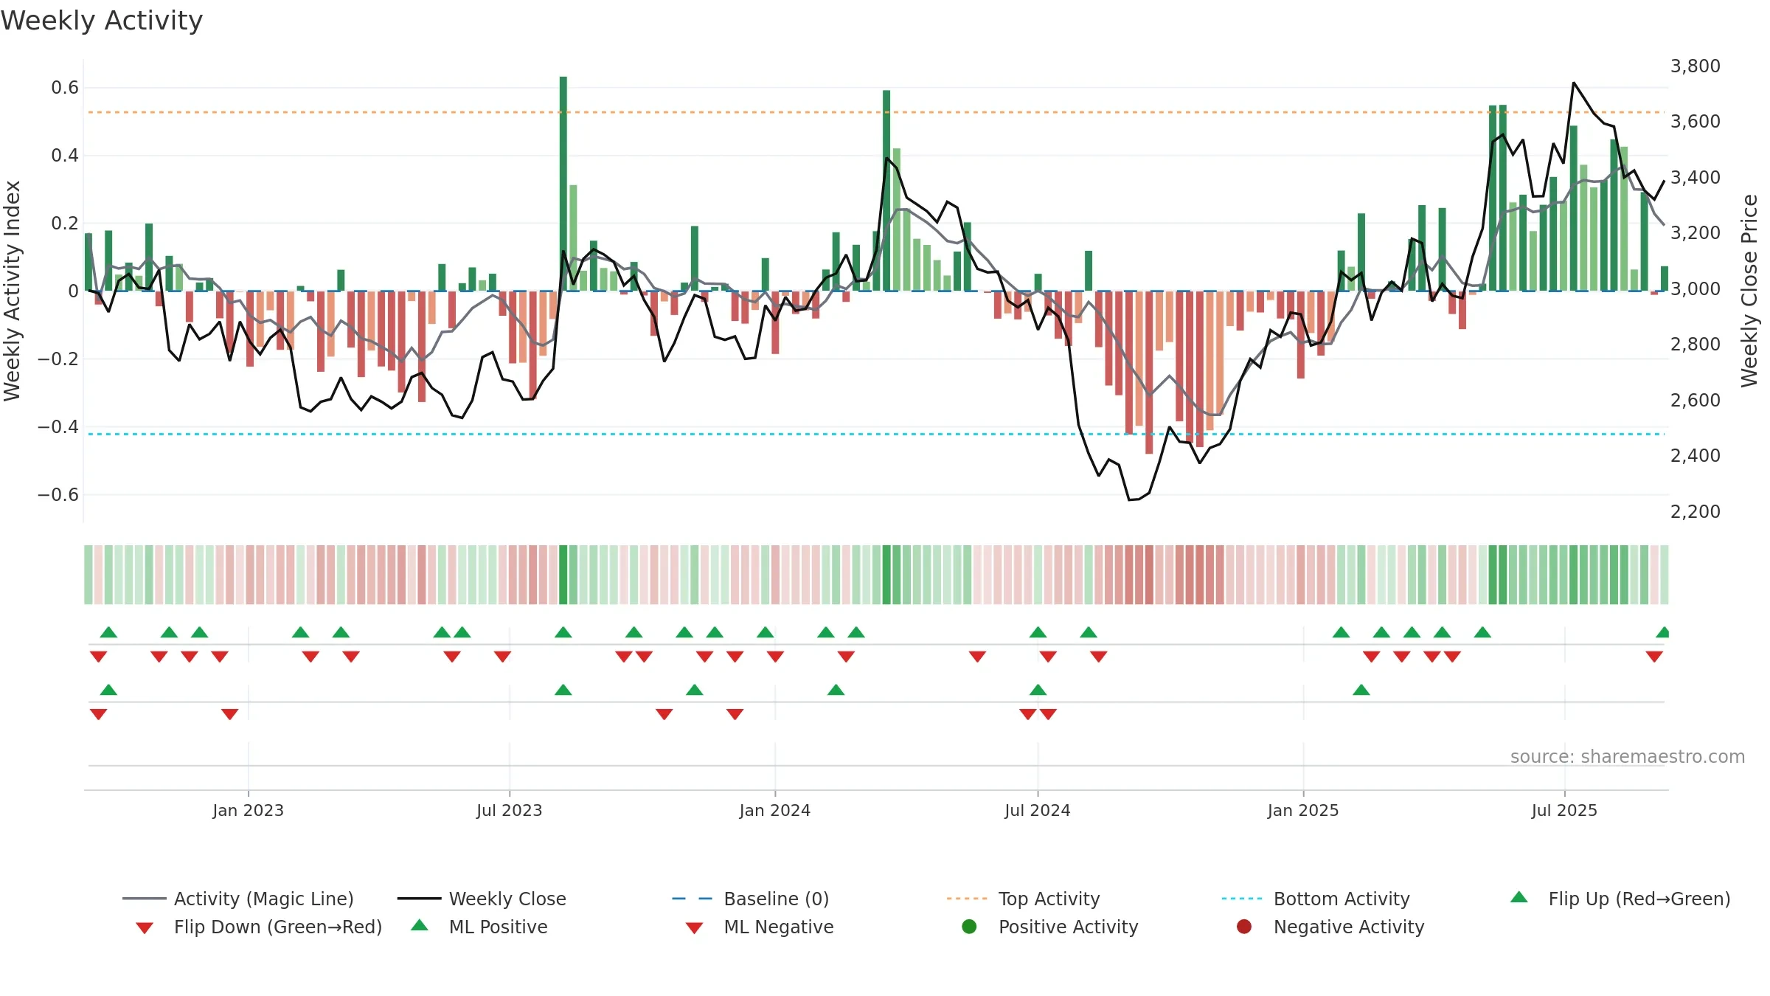Click the Jul 2024 axis label

tap(1038, 810)
